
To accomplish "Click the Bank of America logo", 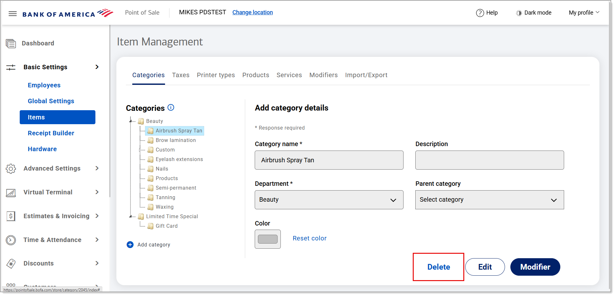I will [68, 13].
